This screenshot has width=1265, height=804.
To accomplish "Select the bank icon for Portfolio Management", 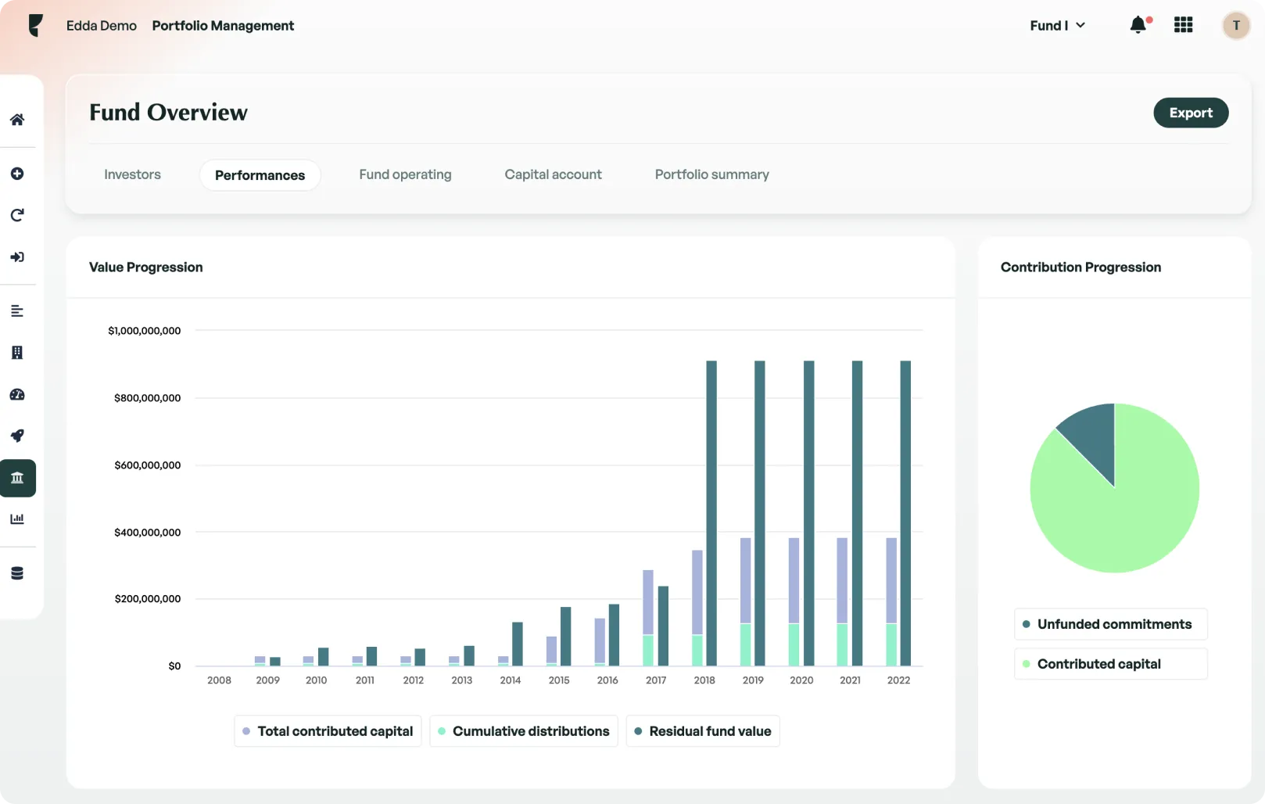I will (x=17, y=478).
